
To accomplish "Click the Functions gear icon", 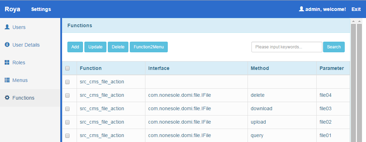I will (x=7, y=97).
